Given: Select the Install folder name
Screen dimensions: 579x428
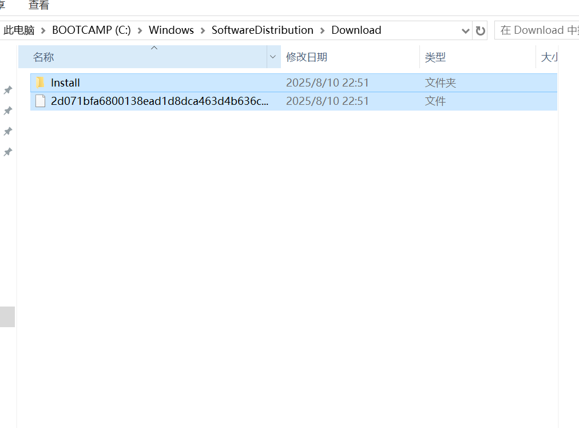Looking at the screenshot, I should coord(65,83).
